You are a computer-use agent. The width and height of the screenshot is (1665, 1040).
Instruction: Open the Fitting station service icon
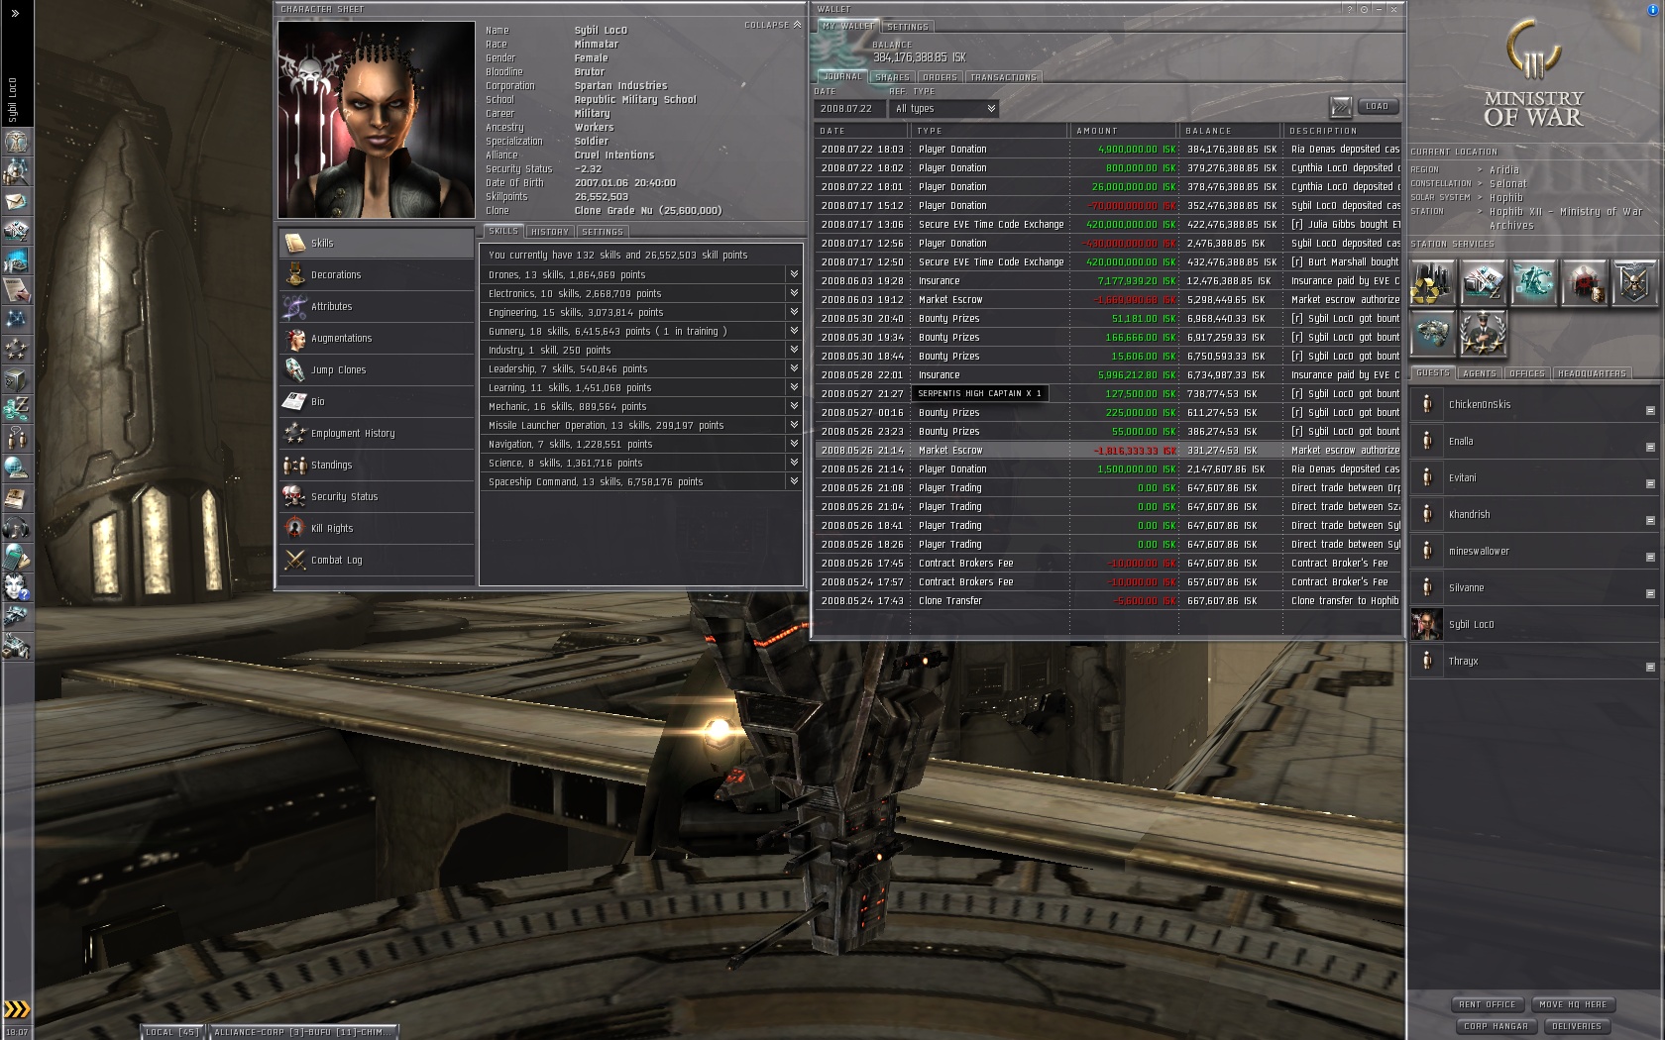pos(1432,333)
